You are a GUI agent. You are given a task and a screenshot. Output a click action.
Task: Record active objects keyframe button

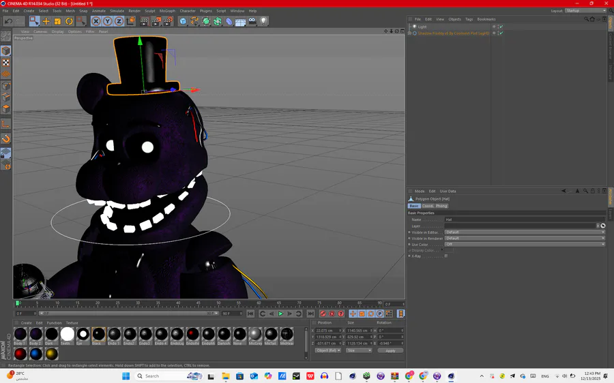click(x=323, y=313)
